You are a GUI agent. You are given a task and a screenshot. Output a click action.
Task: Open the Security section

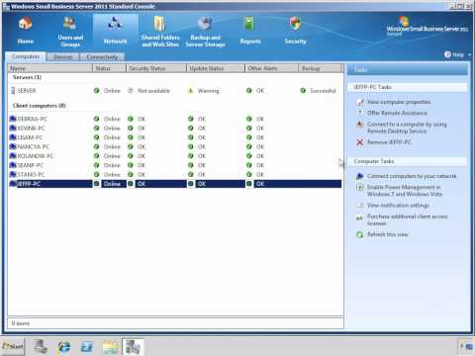(x=295, y=32)
